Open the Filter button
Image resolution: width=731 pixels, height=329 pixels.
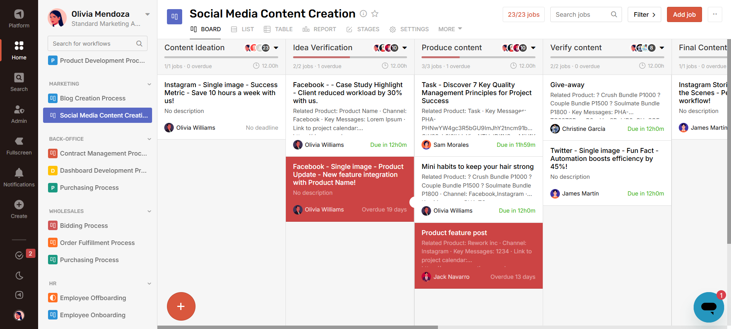[x=644, y=14]
